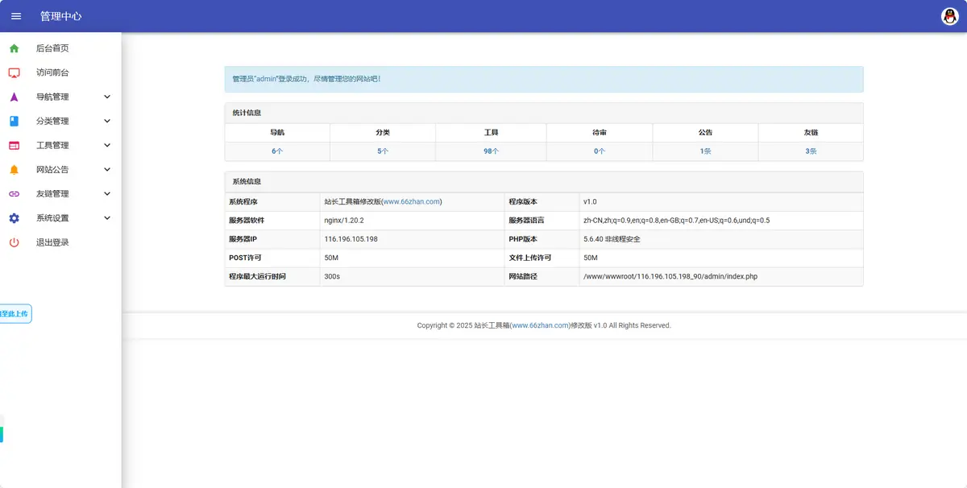Screen dimensions: 967x488
Task: Click the 300s max runtime value
Action: (332, 276)
